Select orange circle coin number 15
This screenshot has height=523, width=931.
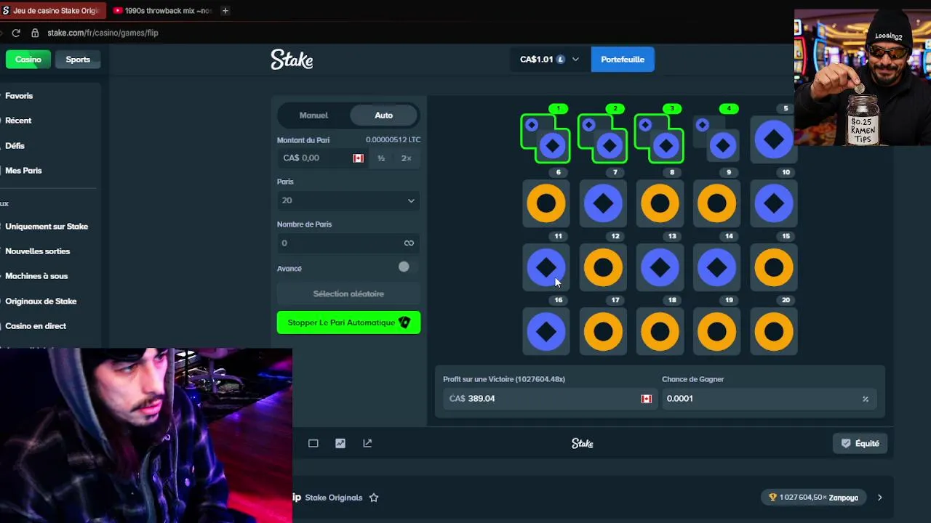coord(773,268)
